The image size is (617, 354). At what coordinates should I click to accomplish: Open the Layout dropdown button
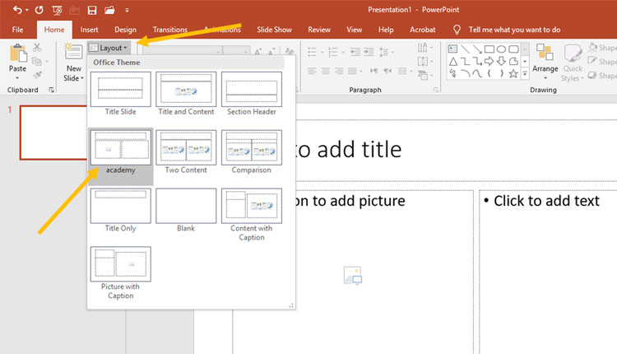click(107, 48)
